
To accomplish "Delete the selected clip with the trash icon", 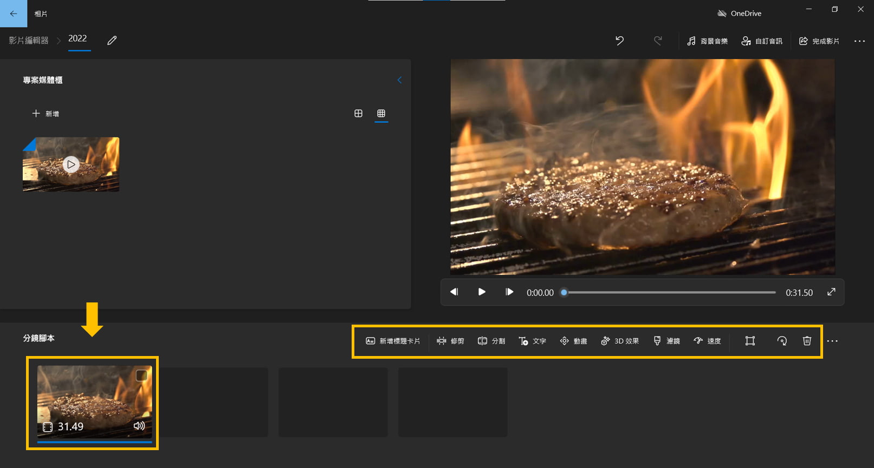I will tap(807, 341).
